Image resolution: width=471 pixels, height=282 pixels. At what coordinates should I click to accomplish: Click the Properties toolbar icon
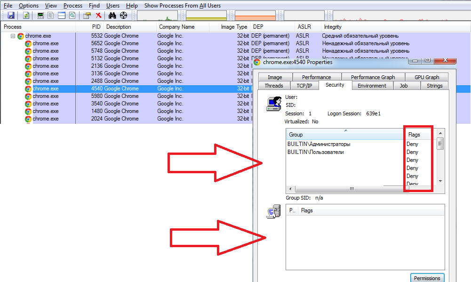coord(87,16)
